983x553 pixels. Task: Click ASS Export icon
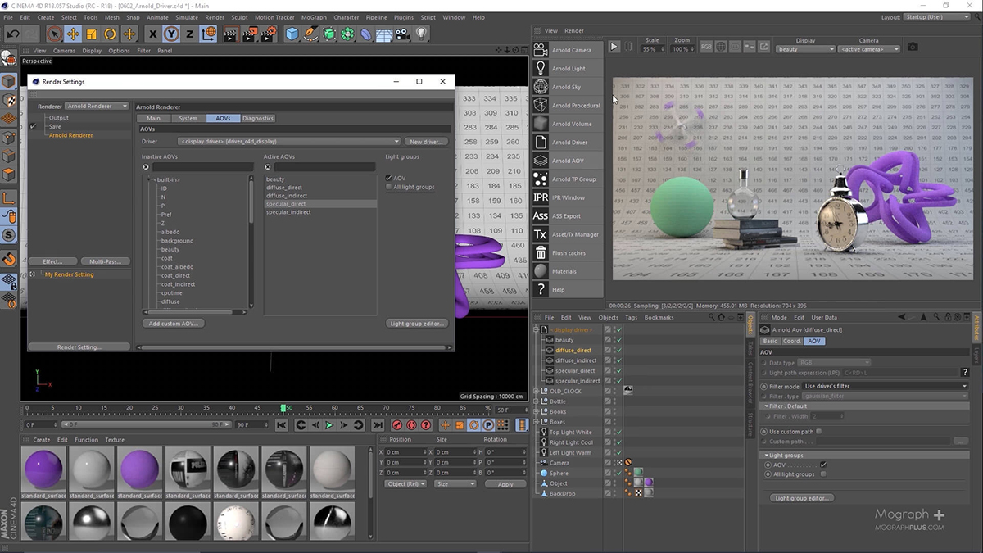pos(541,215)
